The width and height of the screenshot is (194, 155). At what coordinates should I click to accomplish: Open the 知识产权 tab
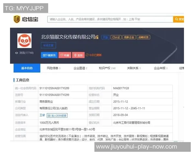(107, 68)
